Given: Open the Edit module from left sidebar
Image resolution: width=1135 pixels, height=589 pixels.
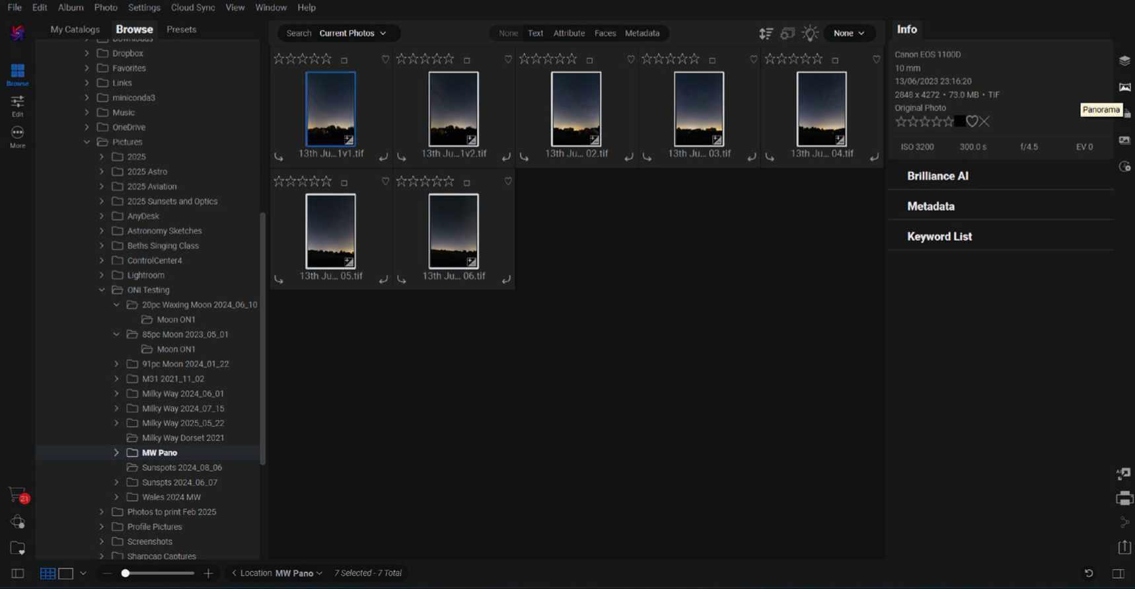Looking at the screenshot, I should point(18,105).
